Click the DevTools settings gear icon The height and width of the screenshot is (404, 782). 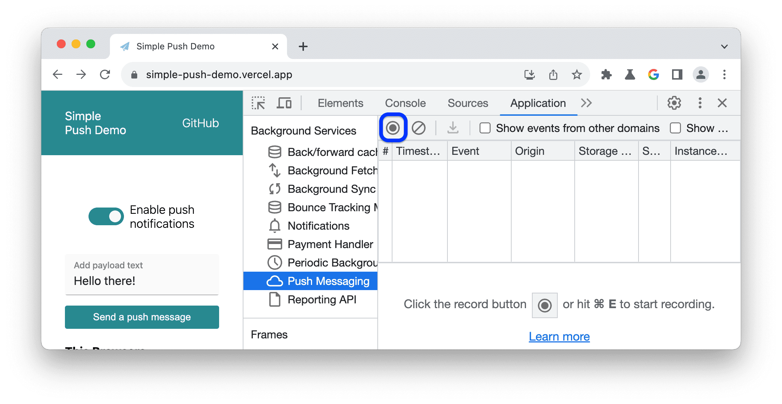[x=674, y=102]
